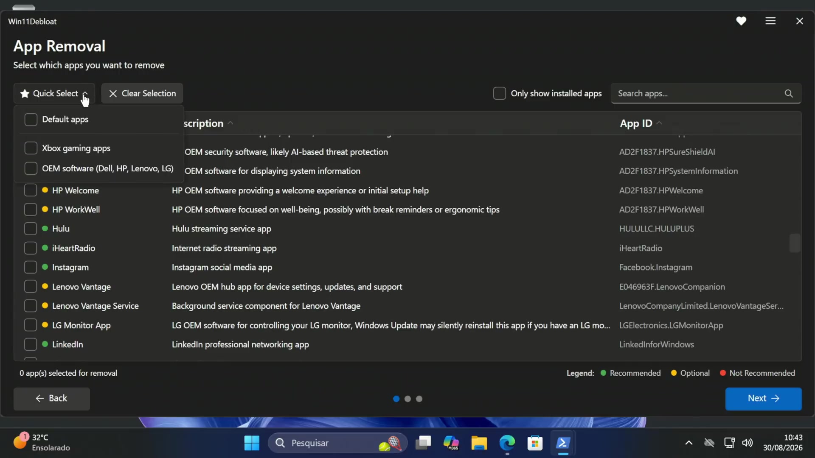Click the Clear Selection button

(x=142, y=93)
